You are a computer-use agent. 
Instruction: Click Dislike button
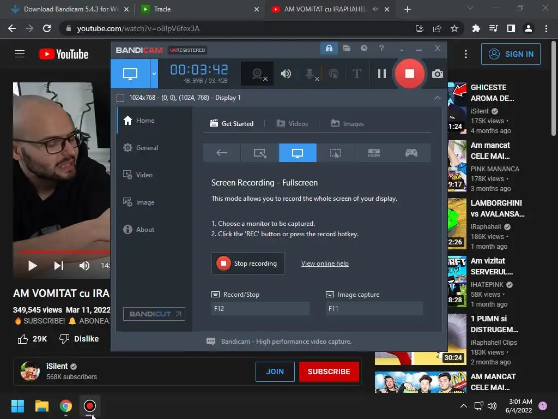tap(79, 339)
